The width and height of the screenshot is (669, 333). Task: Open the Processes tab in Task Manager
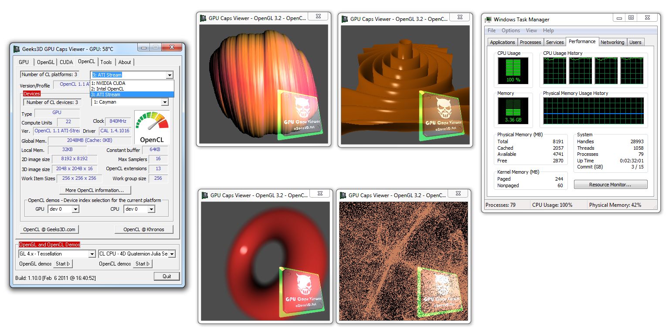click(x=530, y=42)
